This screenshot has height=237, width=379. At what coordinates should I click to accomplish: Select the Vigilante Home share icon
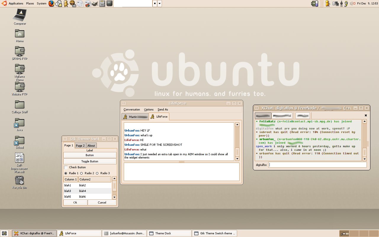(20, 73)
